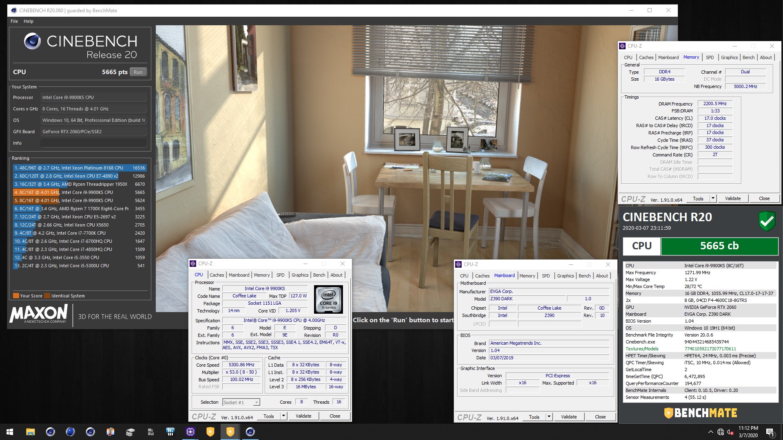This screenshot has height=440, width=783.
Task: Expand Tools dropdown arrow in Mainboard CPU-Z
Action: click(549, 417)
